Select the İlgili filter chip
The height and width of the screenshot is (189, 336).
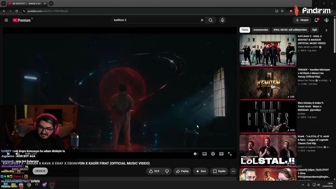point(314,30)
